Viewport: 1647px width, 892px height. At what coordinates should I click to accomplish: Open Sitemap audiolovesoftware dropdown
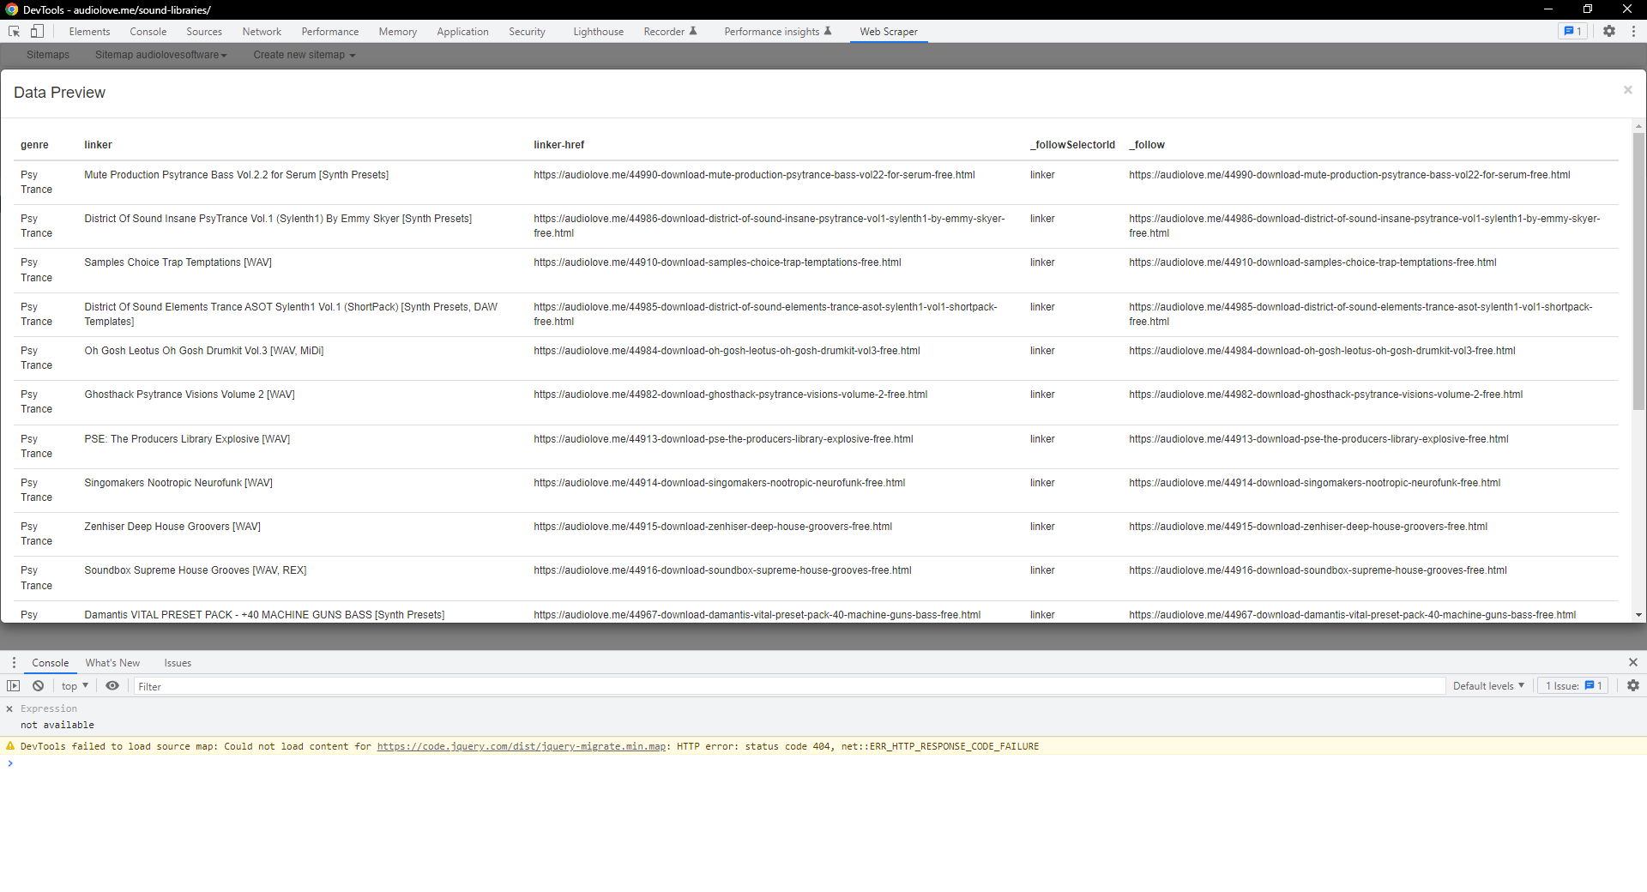pos(160,55)
